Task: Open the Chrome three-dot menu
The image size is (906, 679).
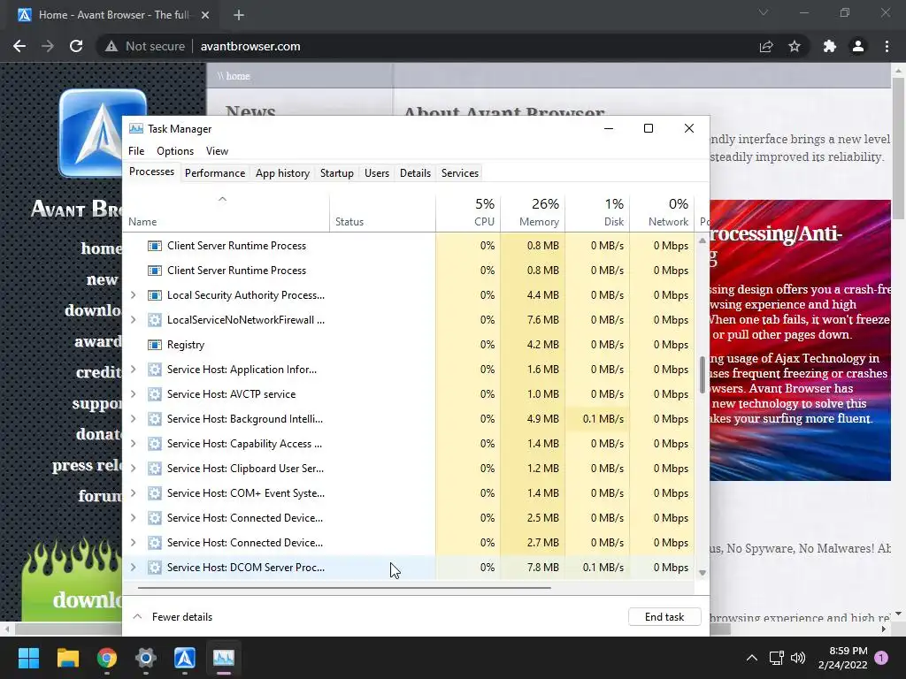Action: point(887,46)
